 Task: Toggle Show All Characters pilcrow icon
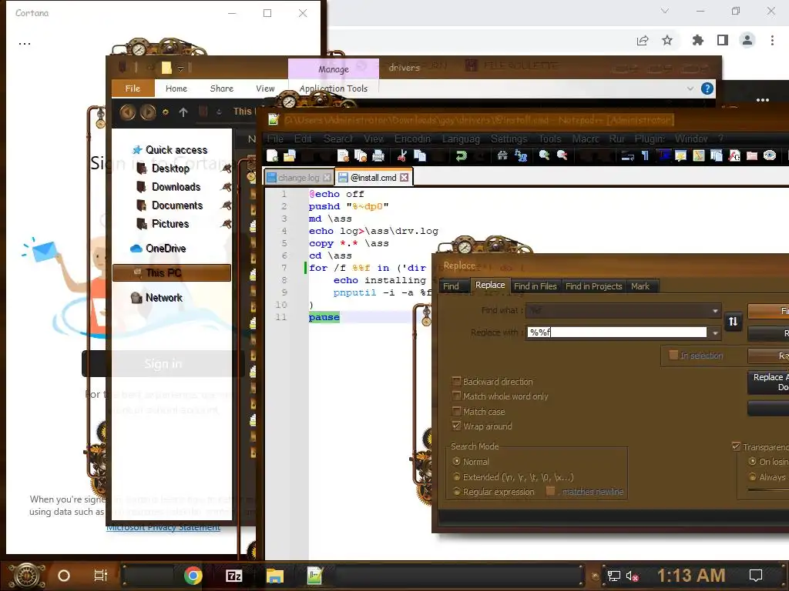click(645, 155)
